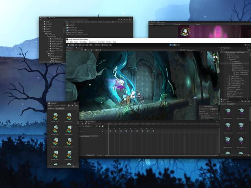Select first sprite thumbnail in left Project panel
This screenshot has height=188, width=251.
[56, 117]
